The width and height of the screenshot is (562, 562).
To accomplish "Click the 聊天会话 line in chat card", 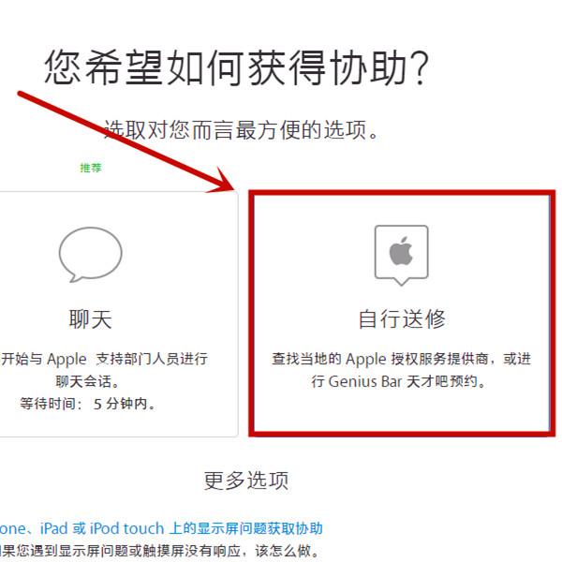I will (87, 381).
